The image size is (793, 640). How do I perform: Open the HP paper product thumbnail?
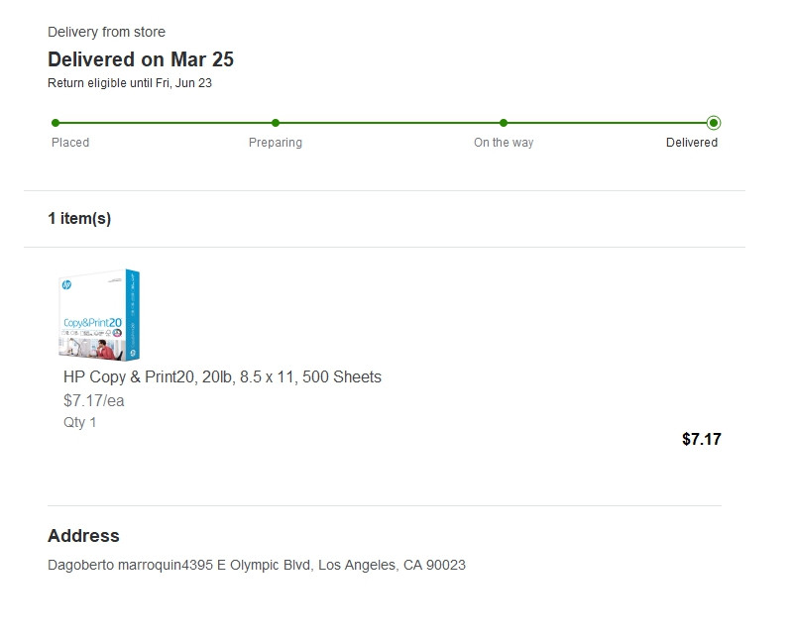point(99,314)
